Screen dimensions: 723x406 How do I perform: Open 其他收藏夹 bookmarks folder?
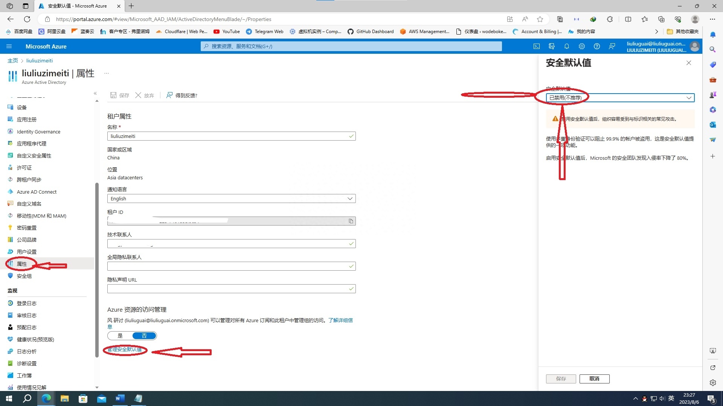(683, 32)
